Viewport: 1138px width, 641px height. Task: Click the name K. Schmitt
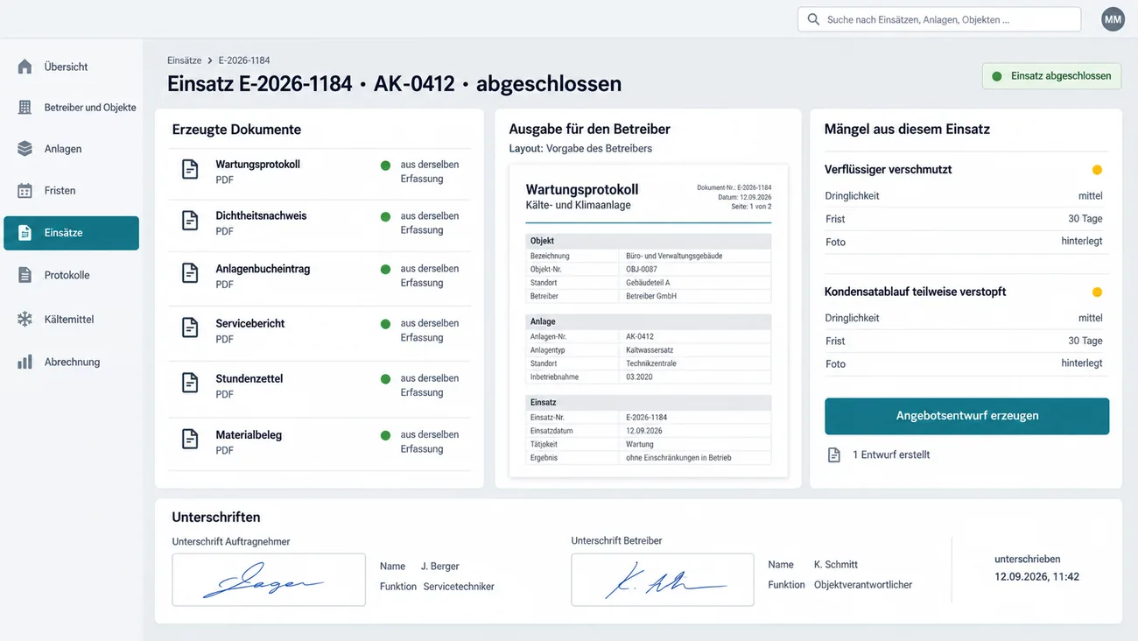point(836,565)
